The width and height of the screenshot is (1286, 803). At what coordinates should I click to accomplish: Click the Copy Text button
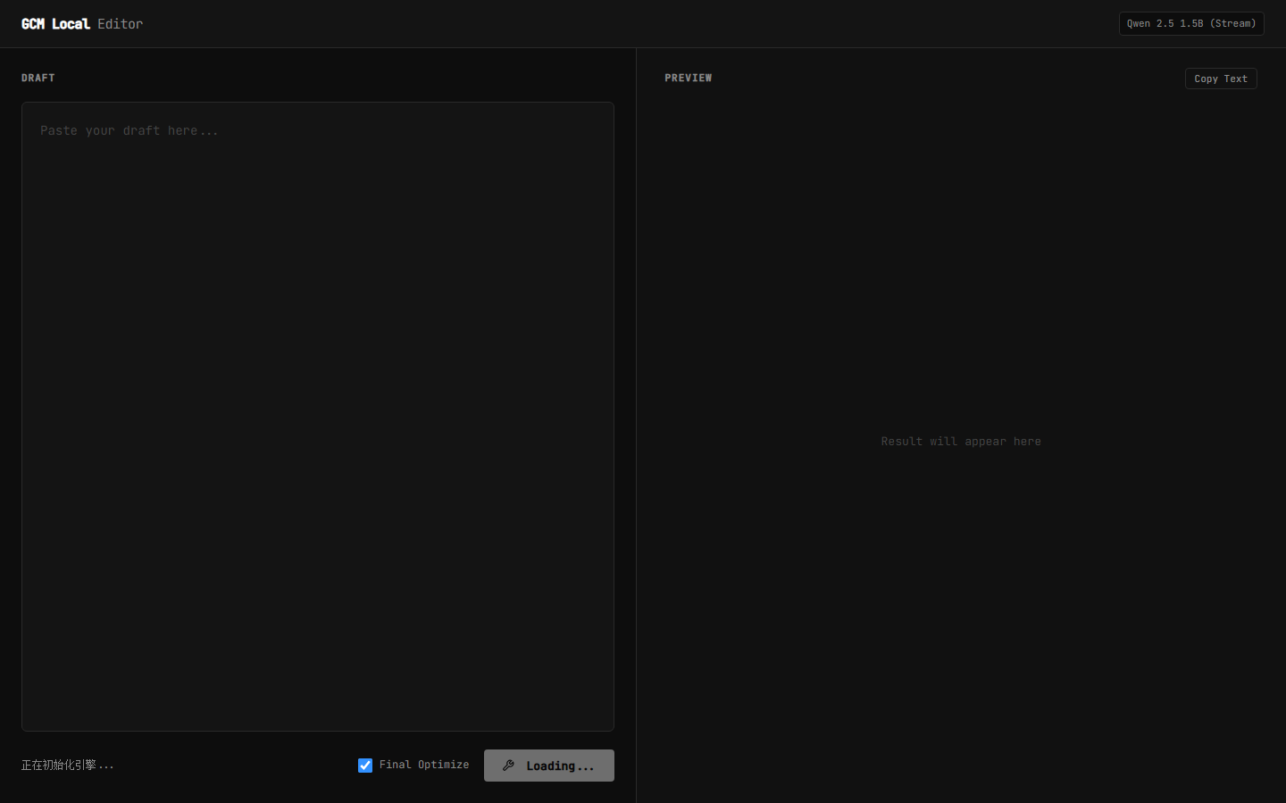tap(1221, 79)
